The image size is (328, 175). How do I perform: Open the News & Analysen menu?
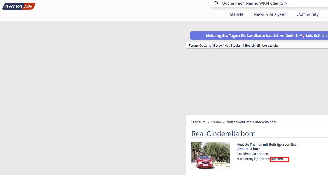pyautogui.click(x=270, y=14)
